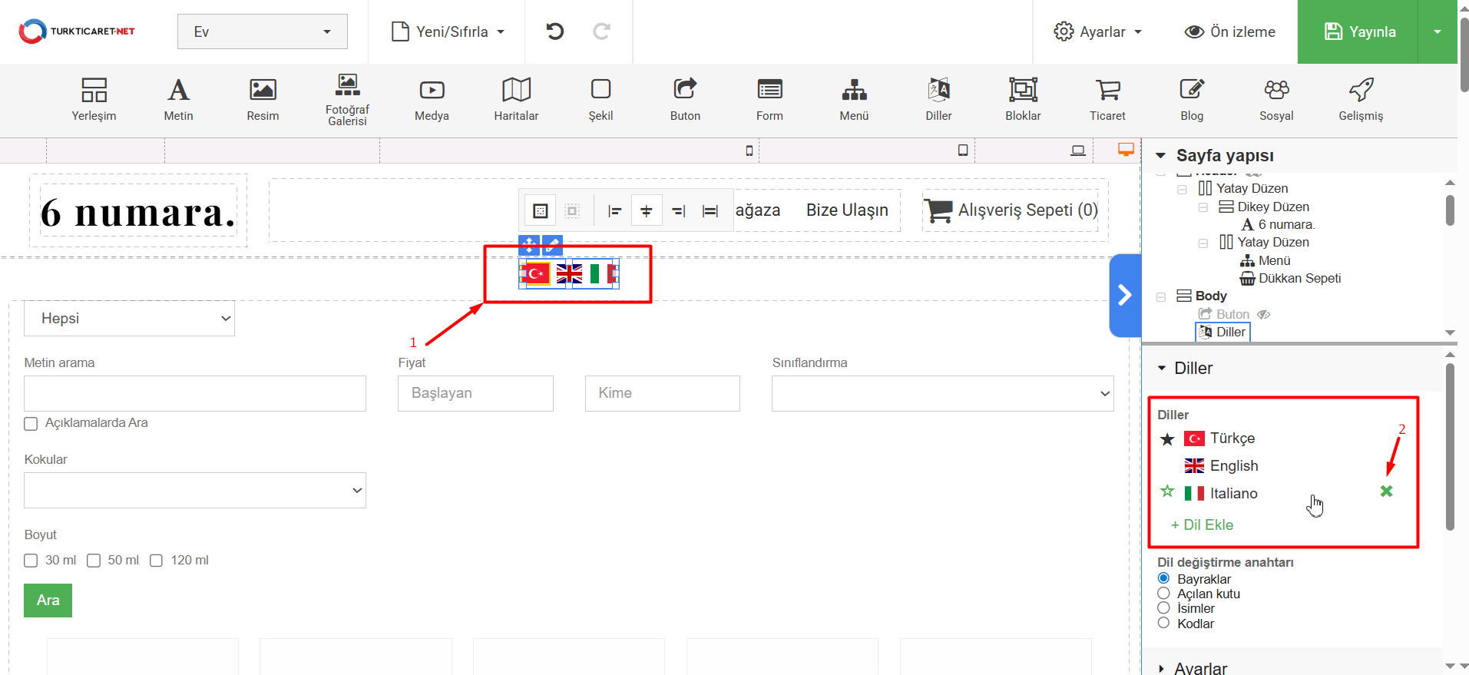The image size is (1469, 675).
Task: Click the Metin arama text field
Action: [195, 393]
